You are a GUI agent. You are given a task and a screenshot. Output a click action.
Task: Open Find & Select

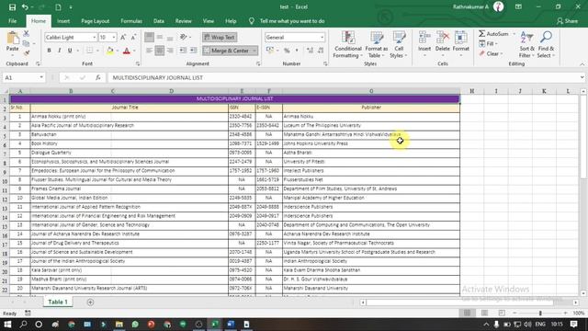pyautogui.click(x=546, y=45)
